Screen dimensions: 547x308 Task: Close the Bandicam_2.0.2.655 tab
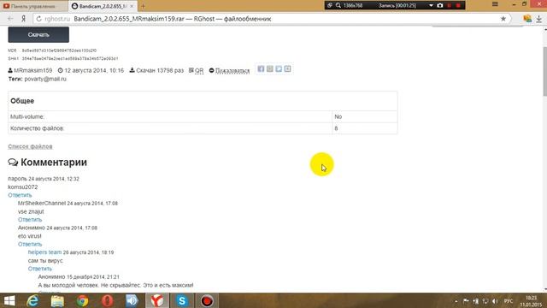[x=132, y=6]
